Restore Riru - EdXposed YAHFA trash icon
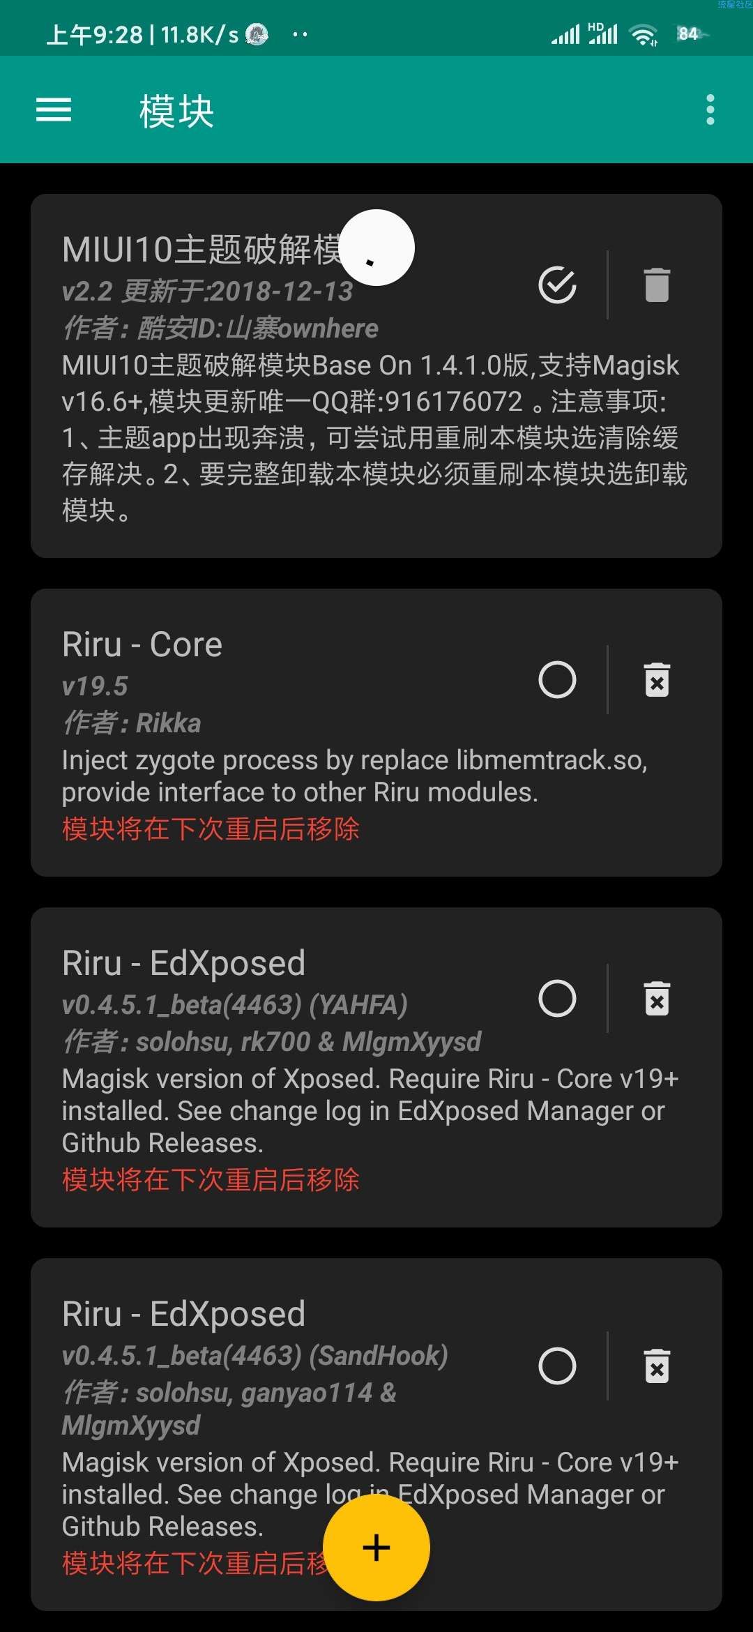The width and height of the screenshot is (753, 1632). point(657,999)
